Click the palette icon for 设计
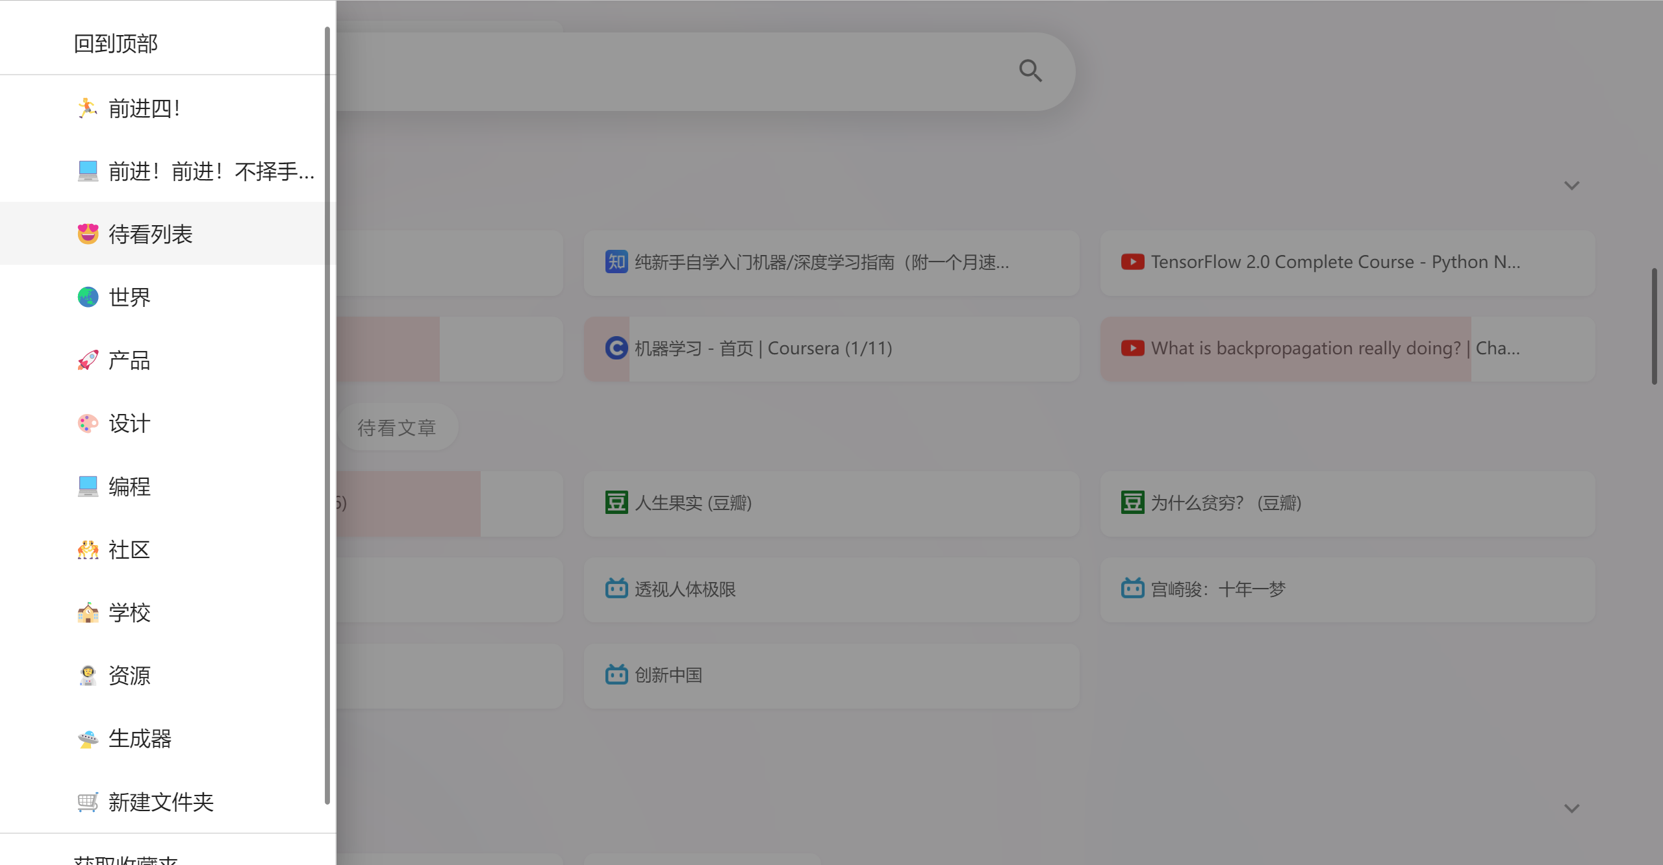 click(88, 423)
